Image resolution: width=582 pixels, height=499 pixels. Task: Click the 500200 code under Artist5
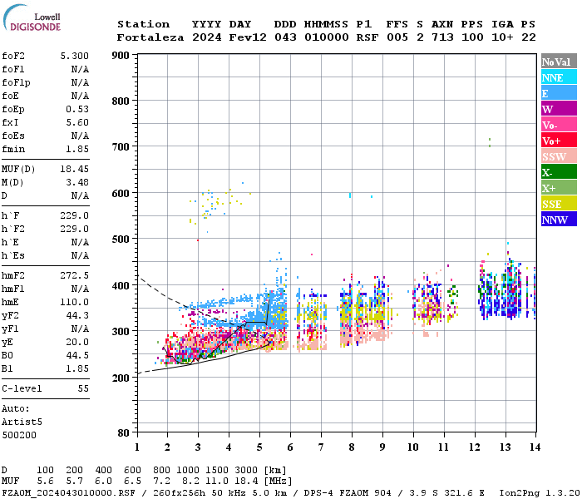(19, 435)
